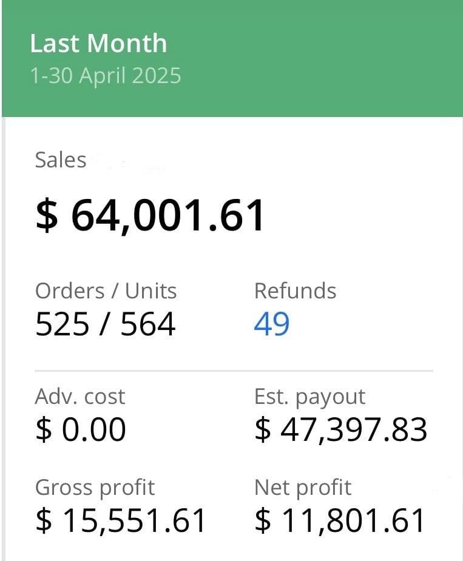Click the $ 11,801.61 net profit value
Screen dimensions: 463x561
pyautogui.click(x=341, y=520)
